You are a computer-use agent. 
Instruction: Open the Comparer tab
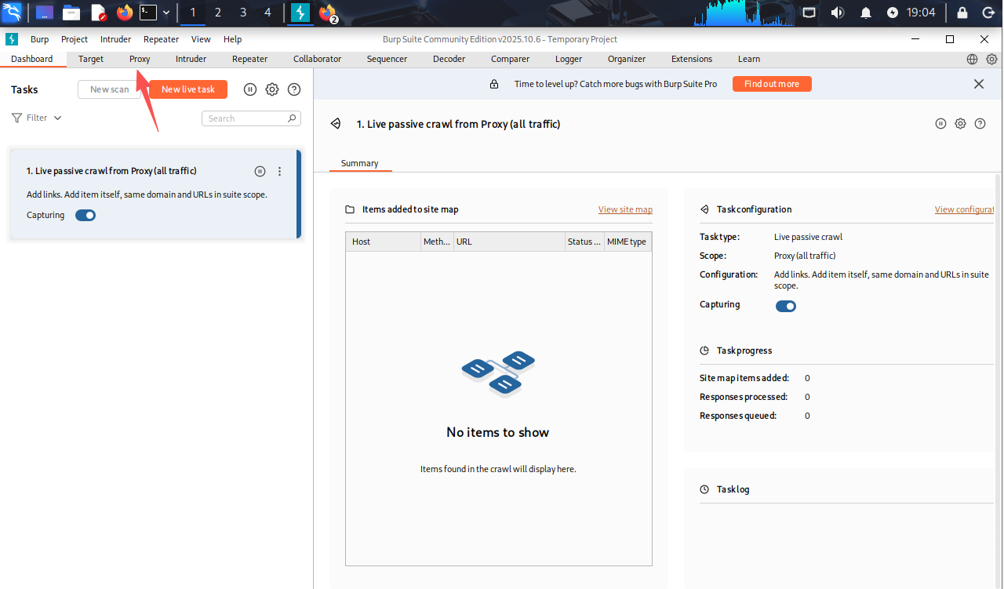pos(510,59)
